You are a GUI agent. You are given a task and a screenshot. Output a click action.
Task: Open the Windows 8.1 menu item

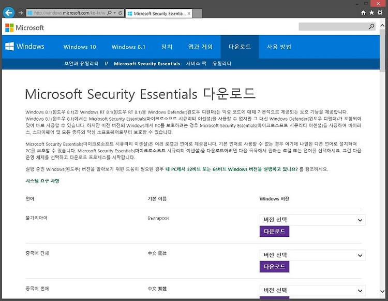coord(128,47)
